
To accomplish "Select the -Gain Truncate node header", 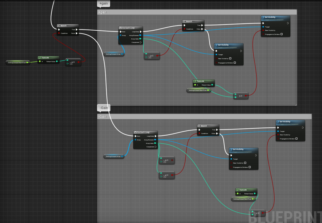I will [x=246, y=190].
